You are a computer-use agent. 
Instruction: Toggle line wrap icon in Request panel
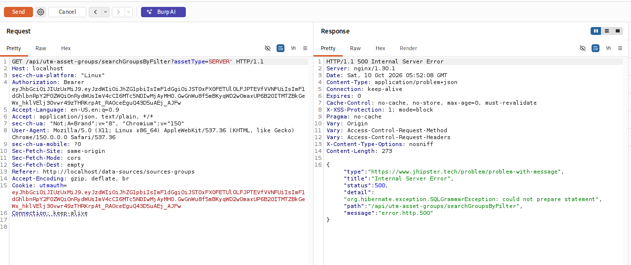(280, 48)
